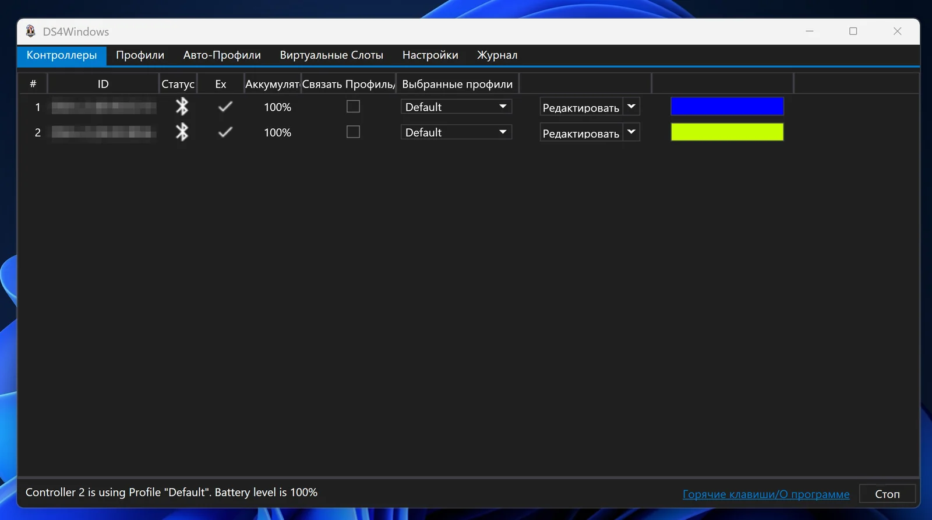Image resolution: width=932 pixels, height=520 pixels.
Task: Click status message about Controller 2 profile
Action: (x=171, y=493)
